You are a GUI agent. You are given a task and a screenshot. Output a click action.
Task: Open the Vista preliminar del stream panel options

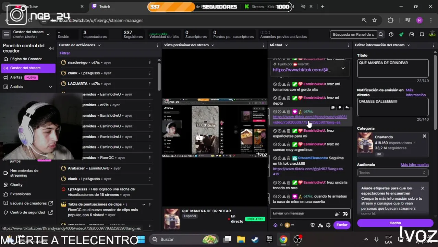pyautogui.click(x=263, y=45)
